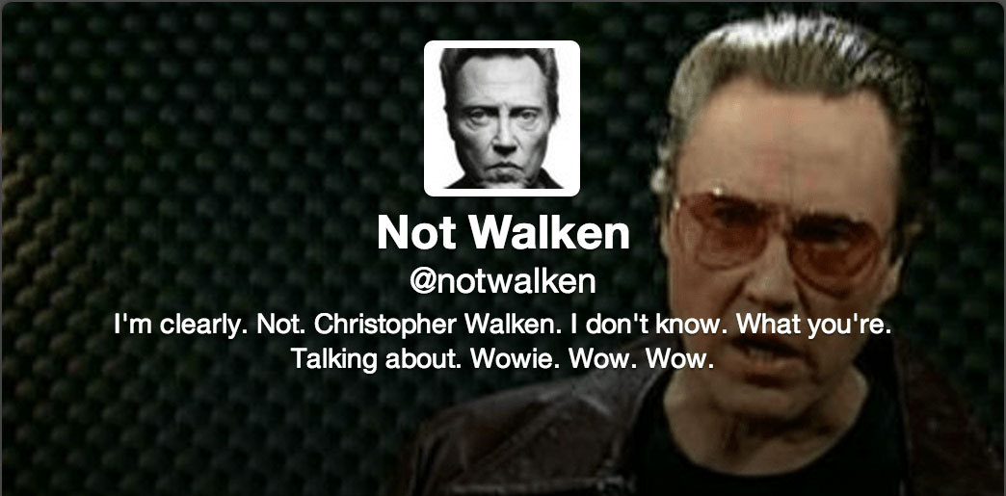The image size is (1006, 496).
Task: Click the final "Wow." in the bio
Action: (679, 359)
